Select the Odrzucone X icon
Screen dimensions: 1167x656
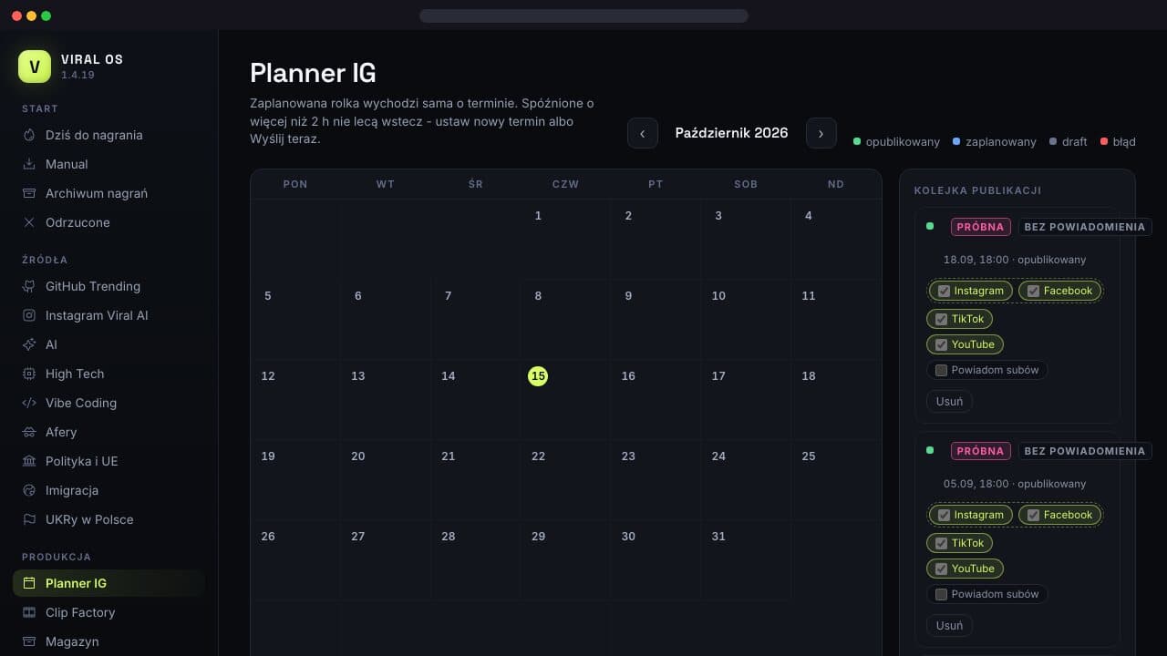point(28,222)
